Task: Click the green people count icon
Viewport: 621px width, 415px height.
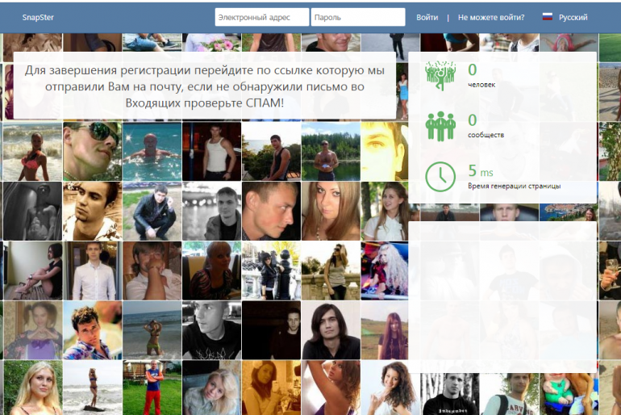Action: point(440,75)
